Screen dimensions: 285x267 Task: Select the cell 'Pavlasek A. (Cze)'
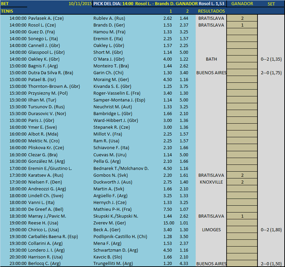(46, 18)
